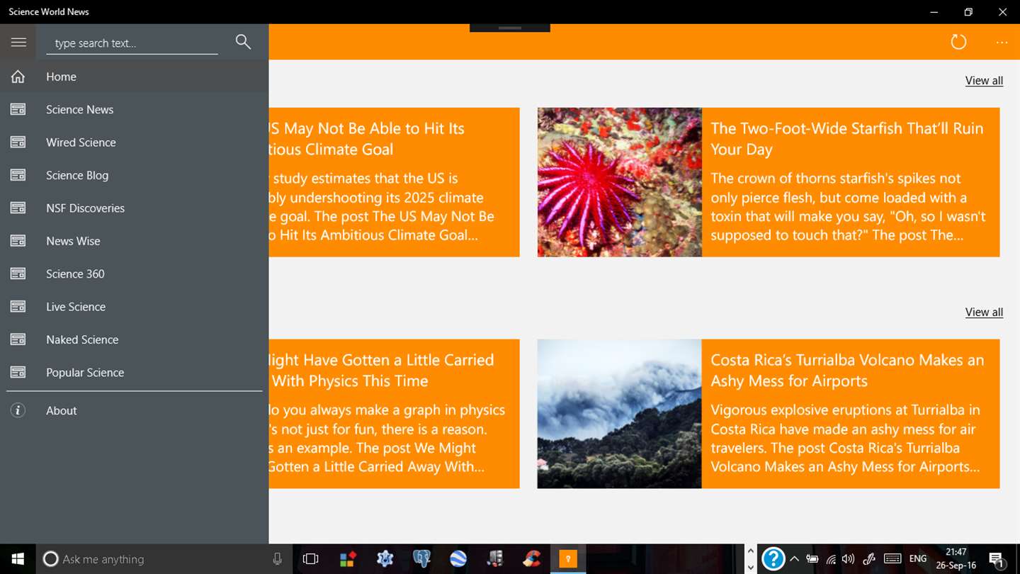The image size is (1020, 574).
Task: Open the Action Center notifications
Action: point(997,560)
